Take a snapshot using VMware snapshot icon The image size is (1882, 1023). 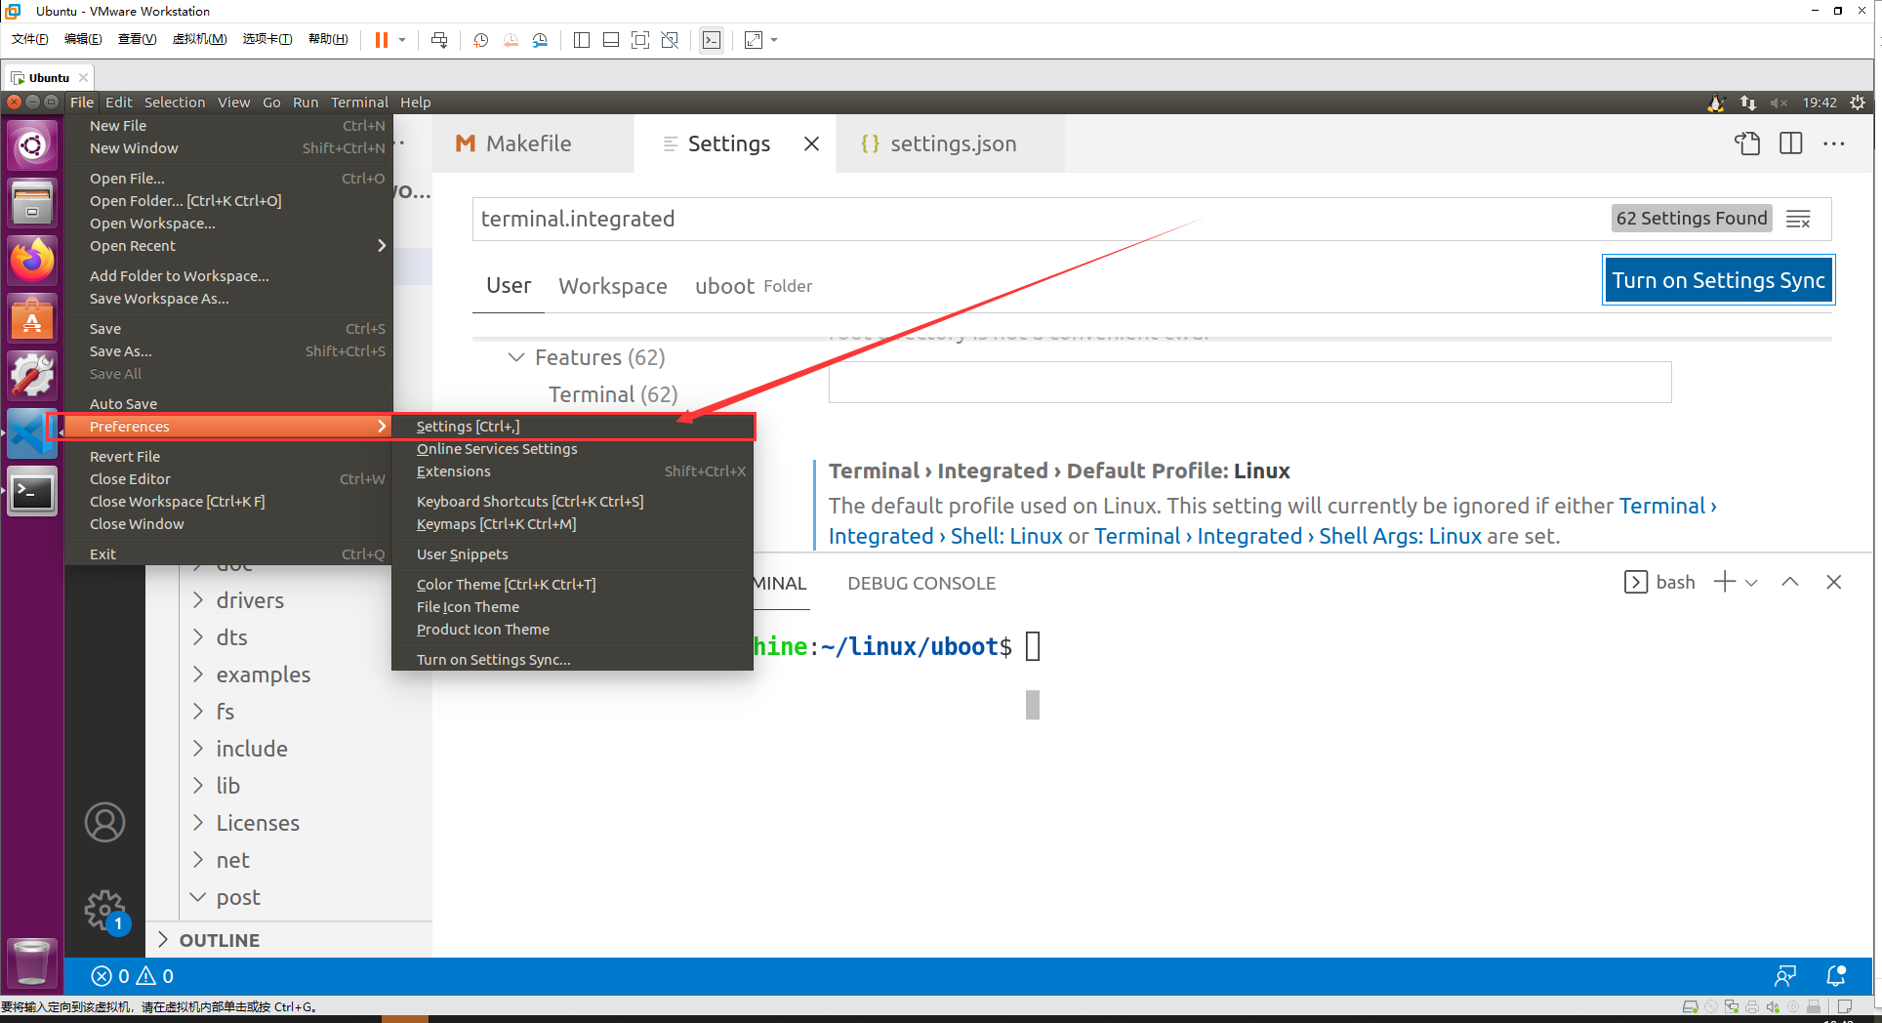[x=479, y=40]
